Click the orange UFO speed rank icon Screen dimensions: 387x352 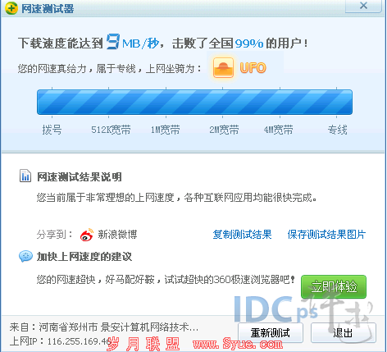[223, 68]
